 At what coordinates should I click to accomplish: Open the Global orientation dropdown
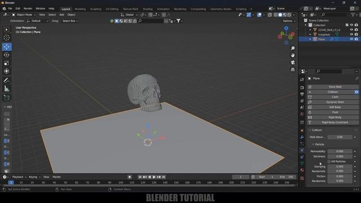point(129,15)
